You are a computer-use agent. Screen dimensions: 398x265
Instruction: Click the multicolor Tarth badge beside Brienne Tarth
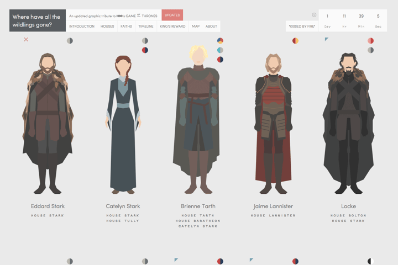click(221, 40)
